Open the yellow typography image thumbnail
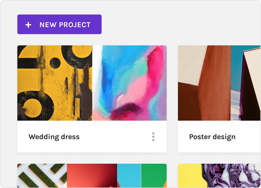Image resolution: width=261 pixels, height=188 pixels. pyautogui.click(x=55, y=83)
